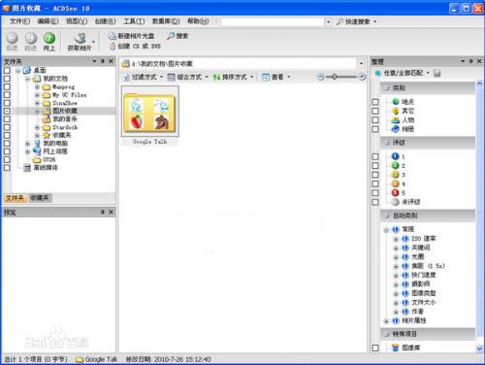
Task: Open the address path dropdown arrow
Action: point(361,63)
